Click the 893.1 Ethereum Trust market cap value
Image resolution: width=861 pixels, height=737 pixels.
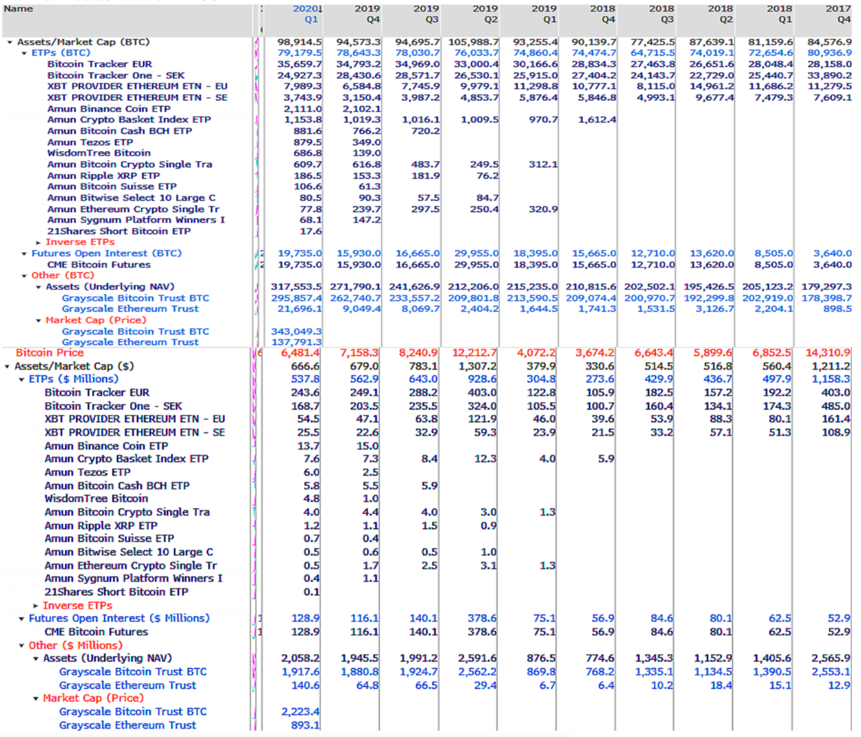pyautogui.click(x=305, y=725)
